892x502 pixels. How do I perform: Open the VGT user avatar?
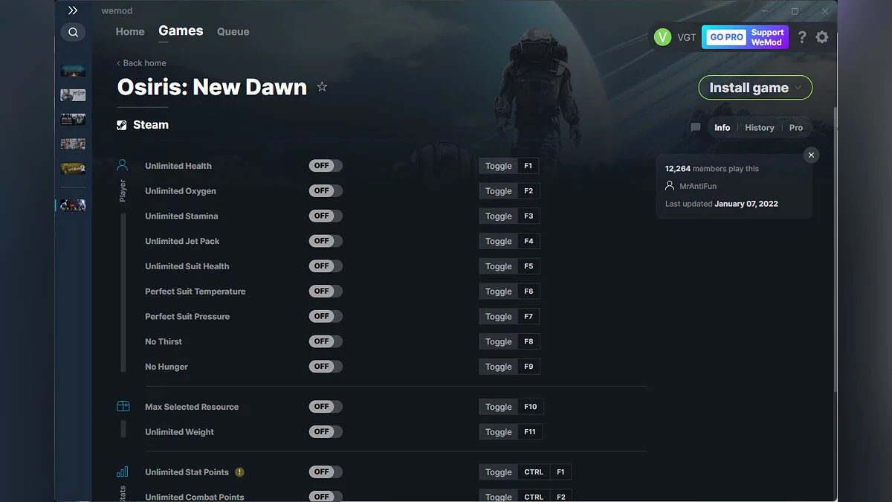pos(662,37)
